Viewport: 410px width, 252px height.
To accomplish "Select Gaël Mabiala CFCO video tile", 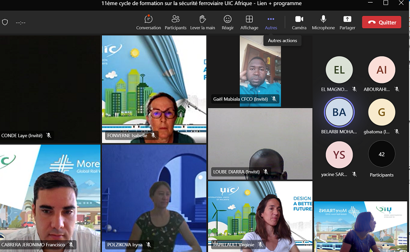I will (260, 71).
